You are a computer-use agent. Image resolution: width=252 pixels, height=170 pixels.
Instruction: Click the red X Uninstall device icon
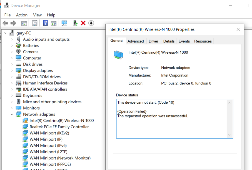83,23
